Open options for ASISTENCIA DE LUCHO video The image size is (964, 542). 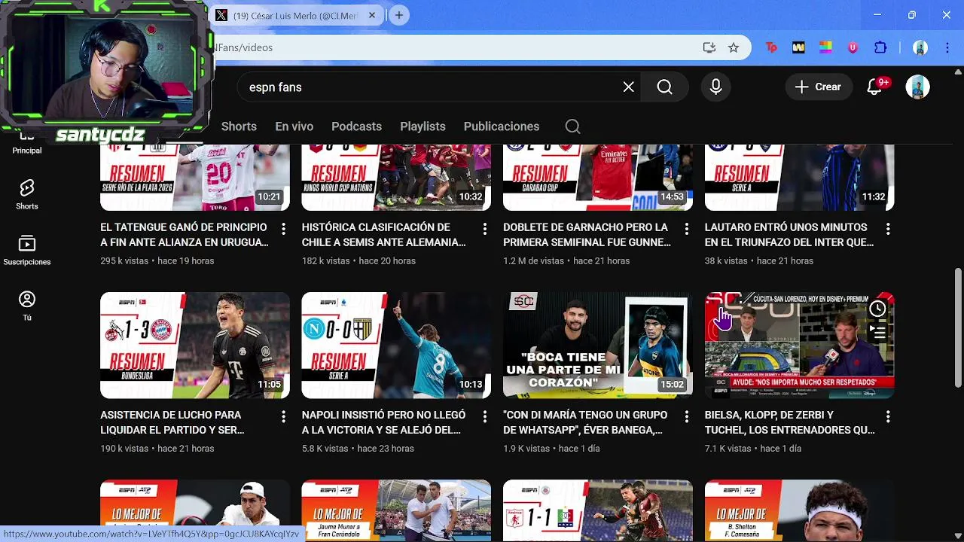pos(283,416)
